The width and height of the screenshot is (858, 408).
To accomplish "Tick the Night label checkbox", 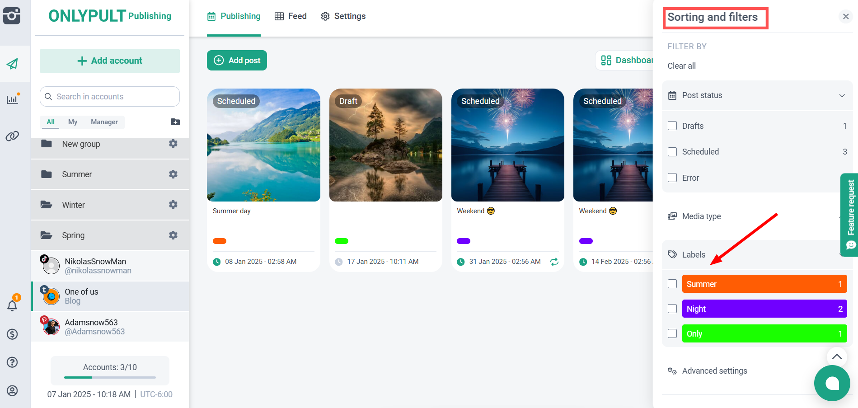I will pyautogui.click(x=672, y=309).
